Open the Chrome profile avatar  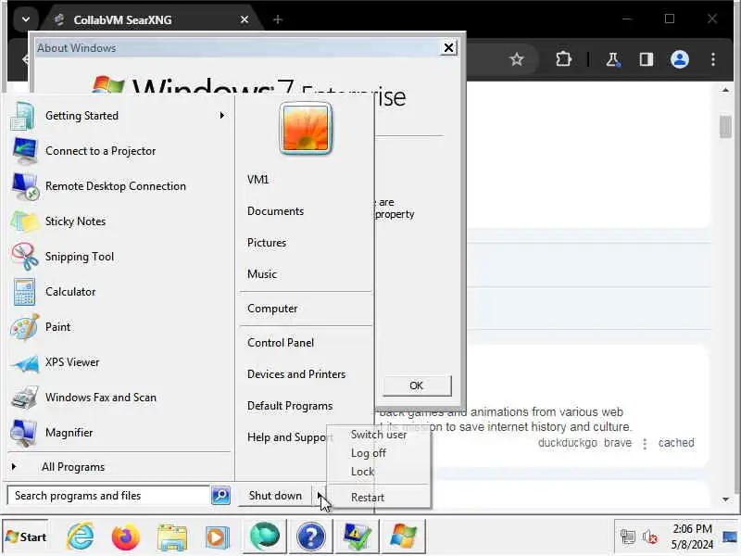point(680,59)
